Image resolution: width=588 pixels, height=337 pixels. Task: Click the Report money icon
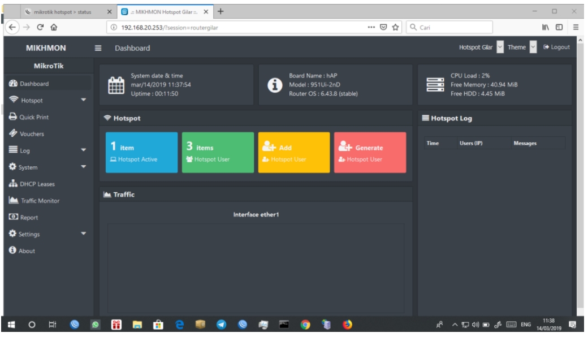tap(13, 217)
